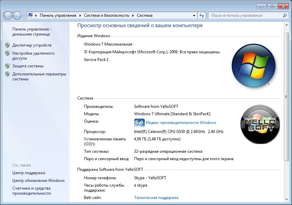
Task: Click the Windows 7 logo orb
Action: 254,66
